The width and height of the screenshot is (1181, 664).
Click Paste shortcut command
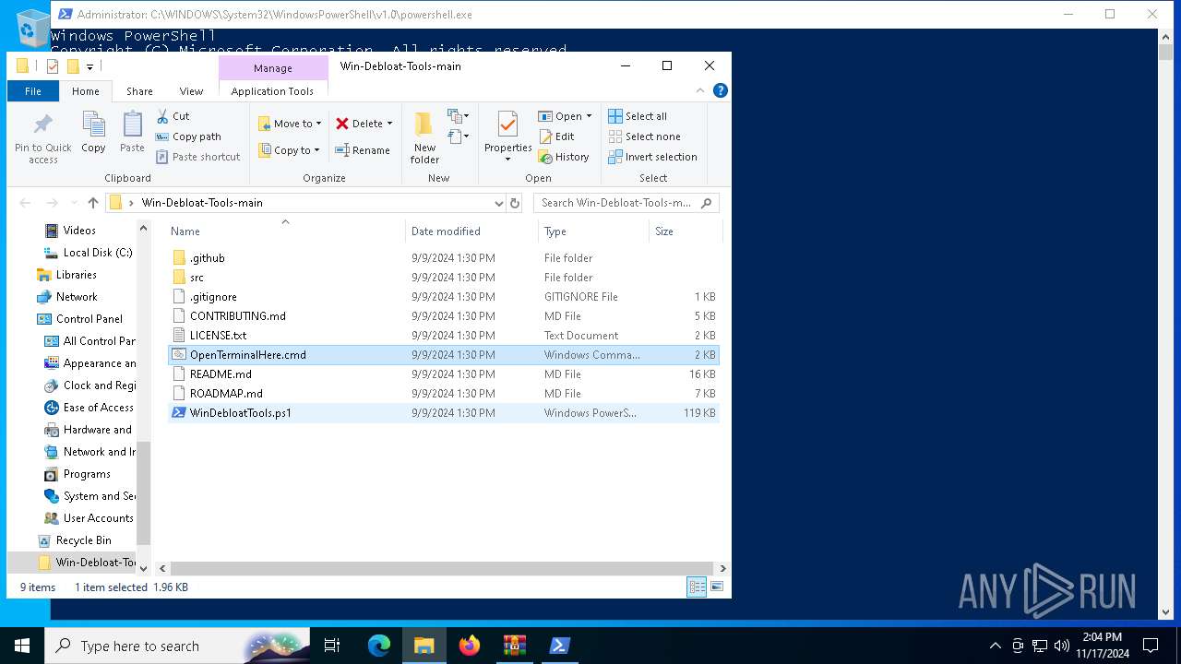point(197,157)
